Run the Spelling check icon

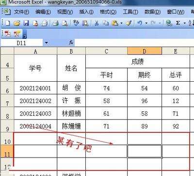[76, 23]
